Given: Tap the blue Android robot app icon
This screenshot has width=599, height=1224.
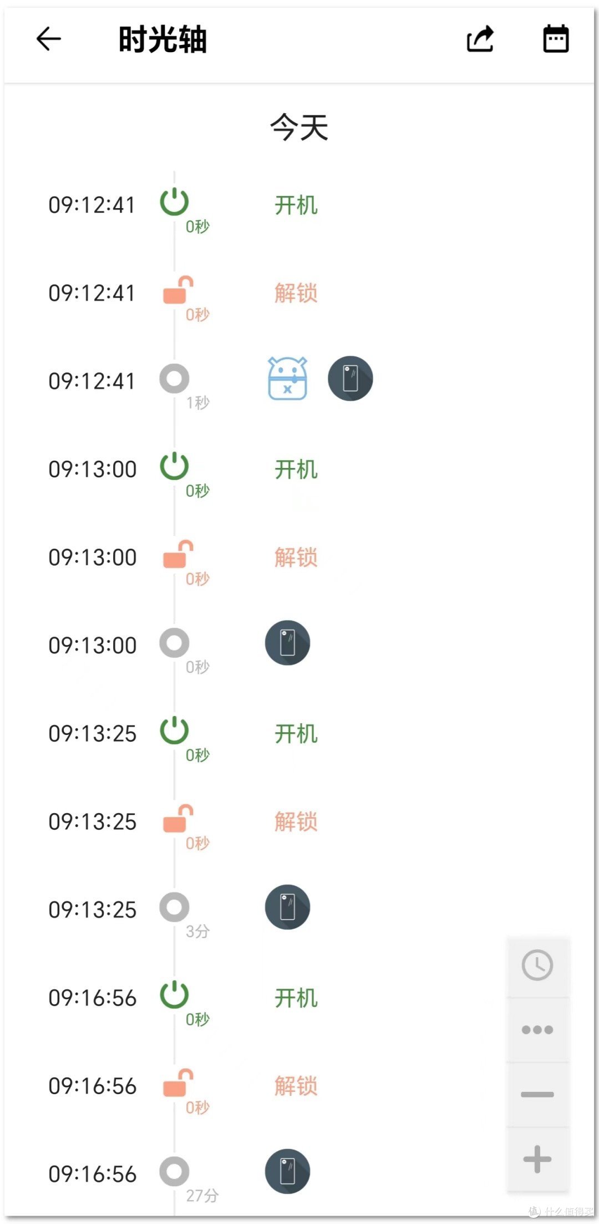Looking at the screenshot, I should (287, 379).
